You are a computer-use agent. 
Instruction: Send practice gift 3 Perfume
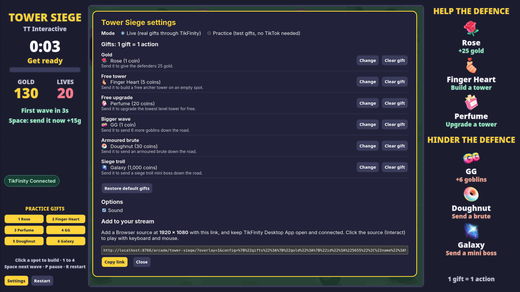(x=24, y=230)
